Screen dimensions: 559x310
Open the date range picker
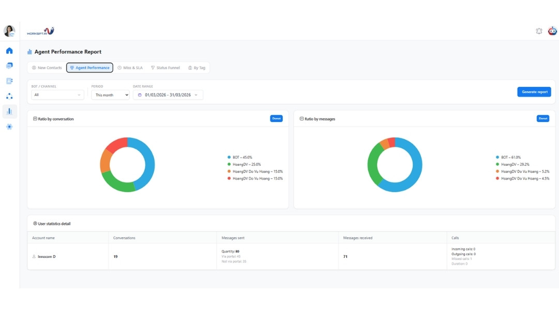(168, 95)
